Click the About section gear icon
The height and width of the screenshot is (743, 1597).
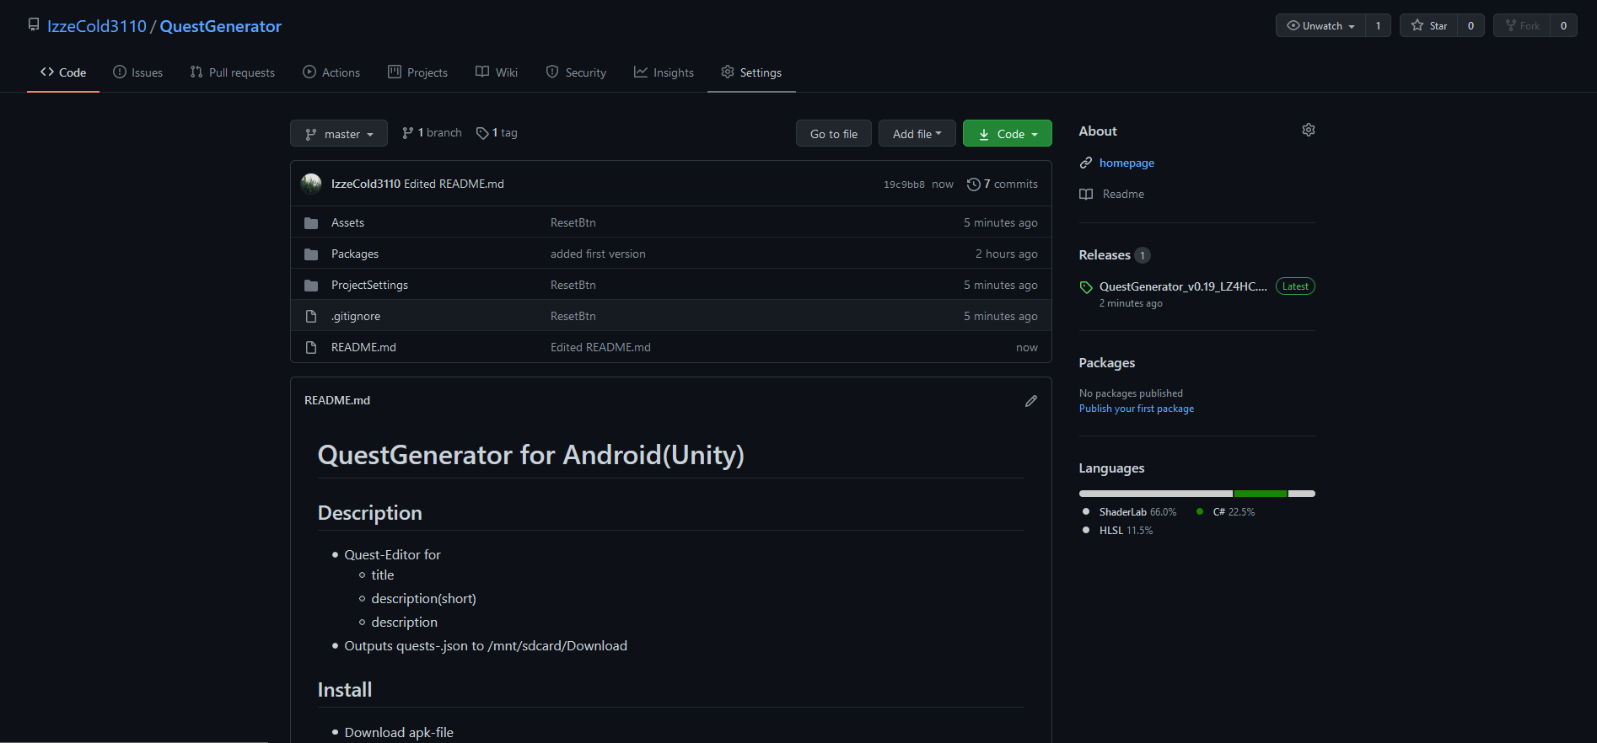(x=1308, y=130)
